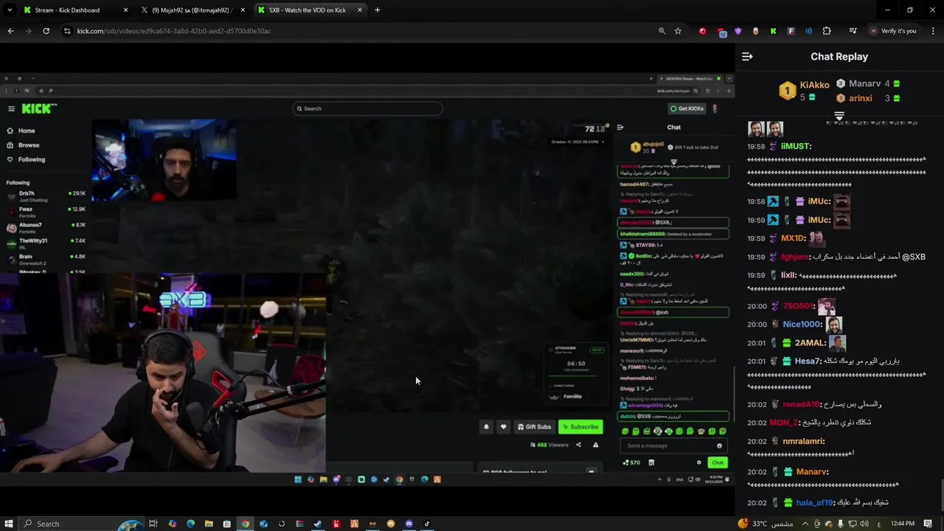Select the SXB Watch the VOD tab
This screenshot has height=531, width=944.
pos(310,10)
